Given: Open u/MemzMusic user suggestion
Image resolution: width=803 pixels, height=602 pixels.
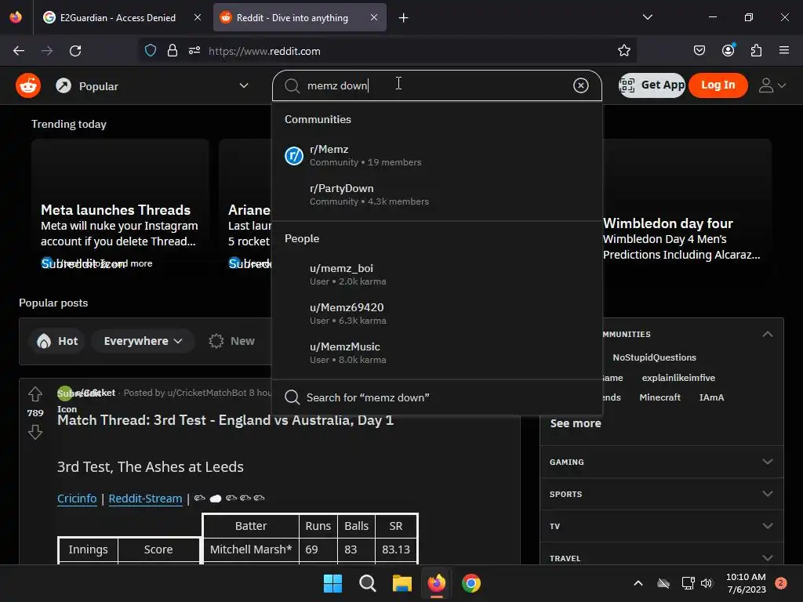Looking at the screenshot, I should (x=437, y=353).
